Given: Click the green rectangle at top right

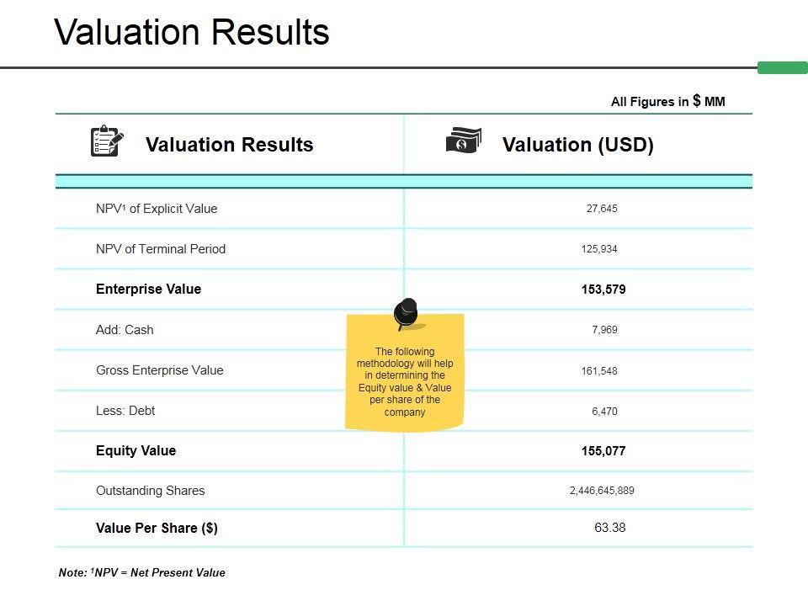Looking at the screenshot, I should click(x=782, y=68).
